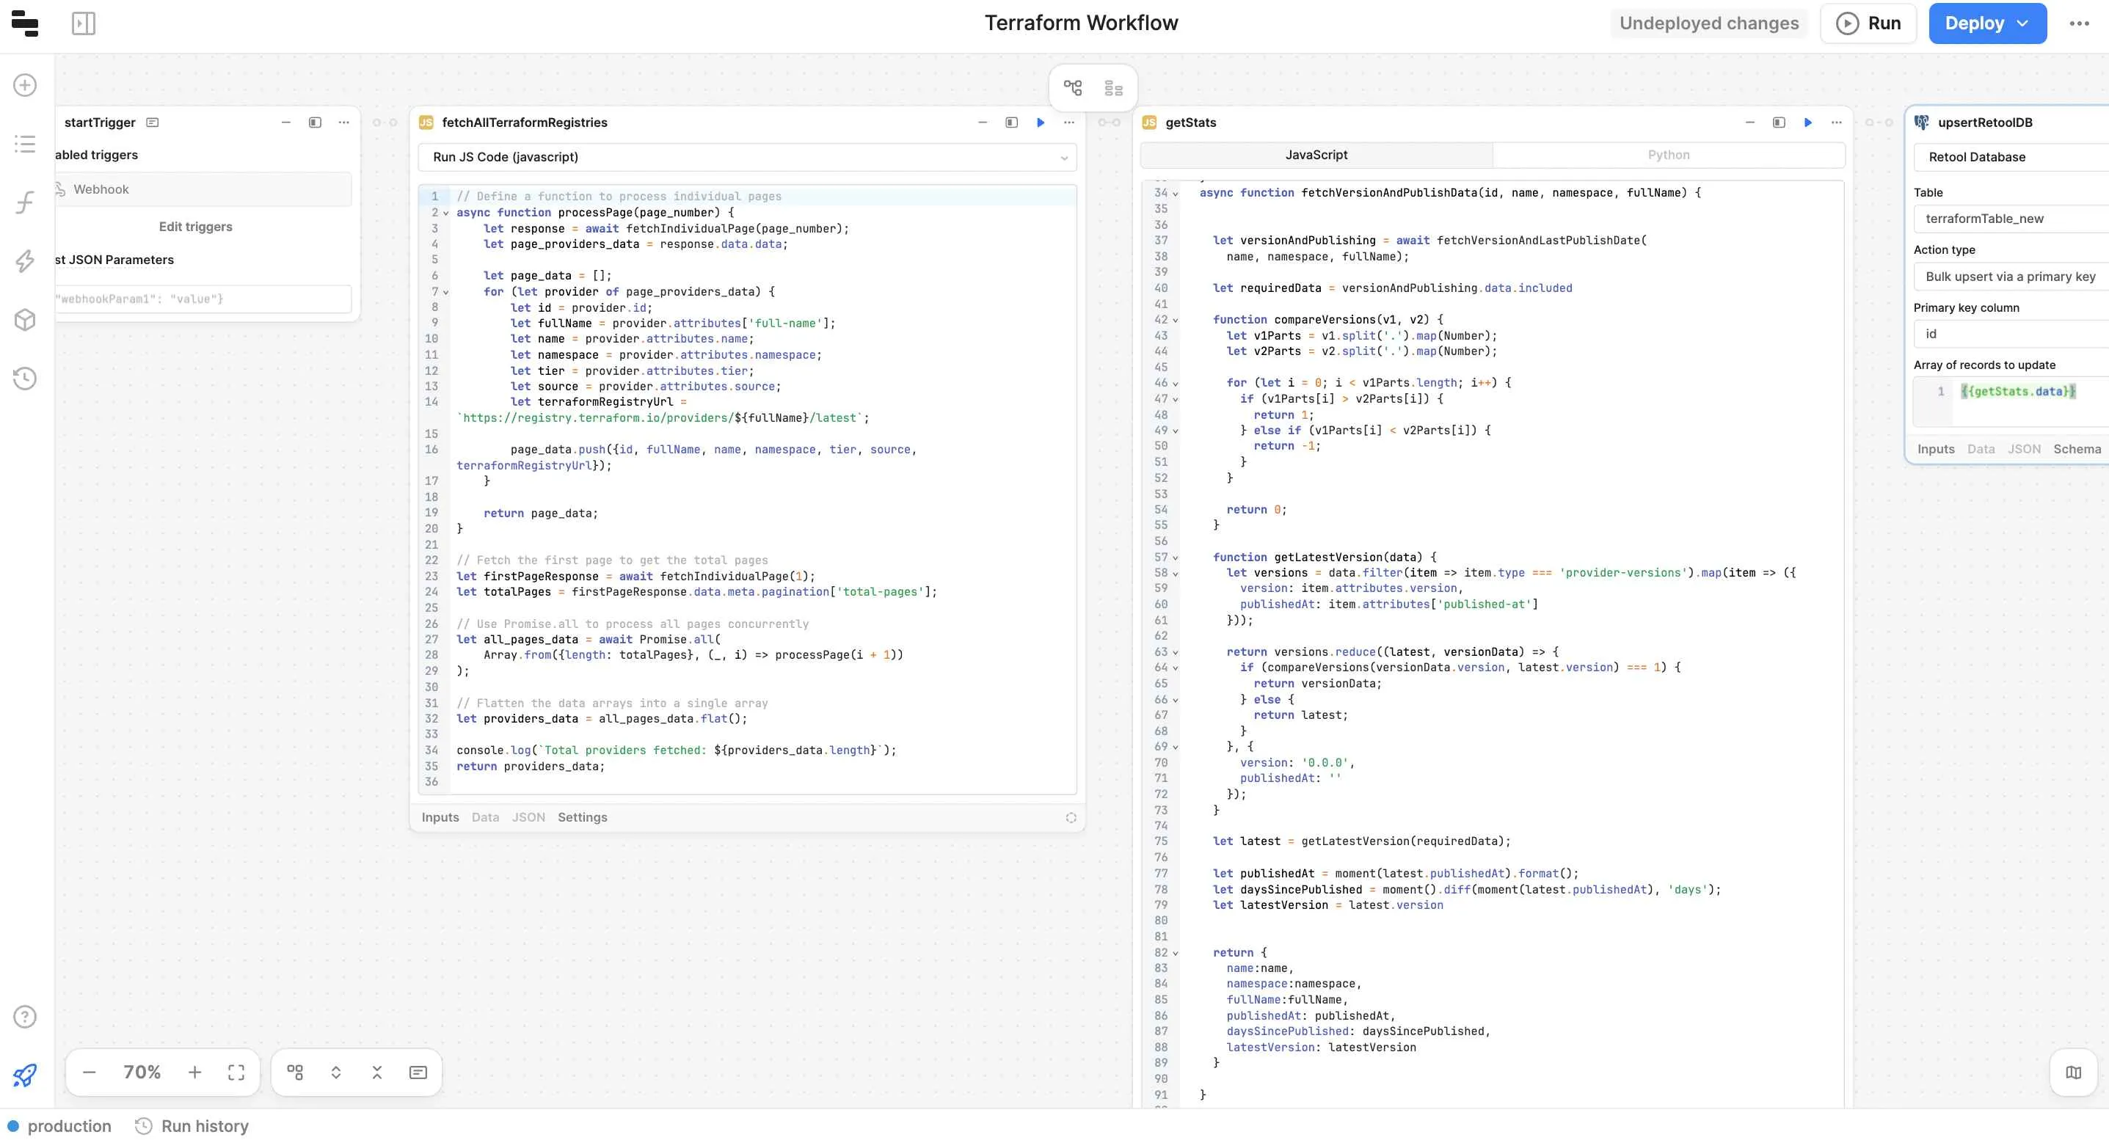Click the production environment selector
2109x1140 pixels.
tap(59, 1126)
